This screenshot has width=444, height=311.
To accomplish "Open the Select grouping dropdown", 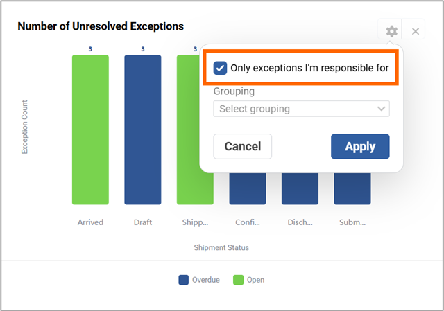I will point(301,109).
